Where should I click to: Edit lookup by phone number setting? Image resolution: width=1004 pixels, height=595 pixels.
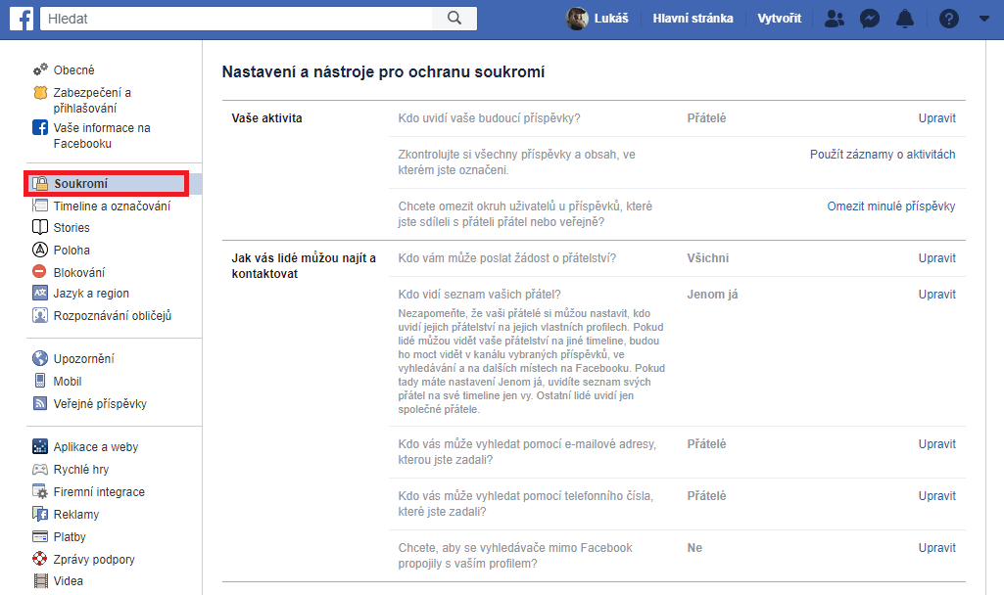[936, 496]
